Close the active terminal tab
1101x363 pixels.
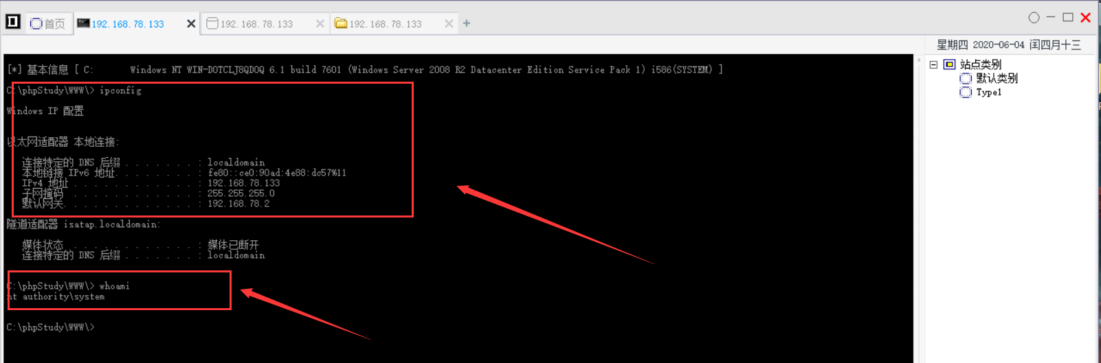[191, 23]
